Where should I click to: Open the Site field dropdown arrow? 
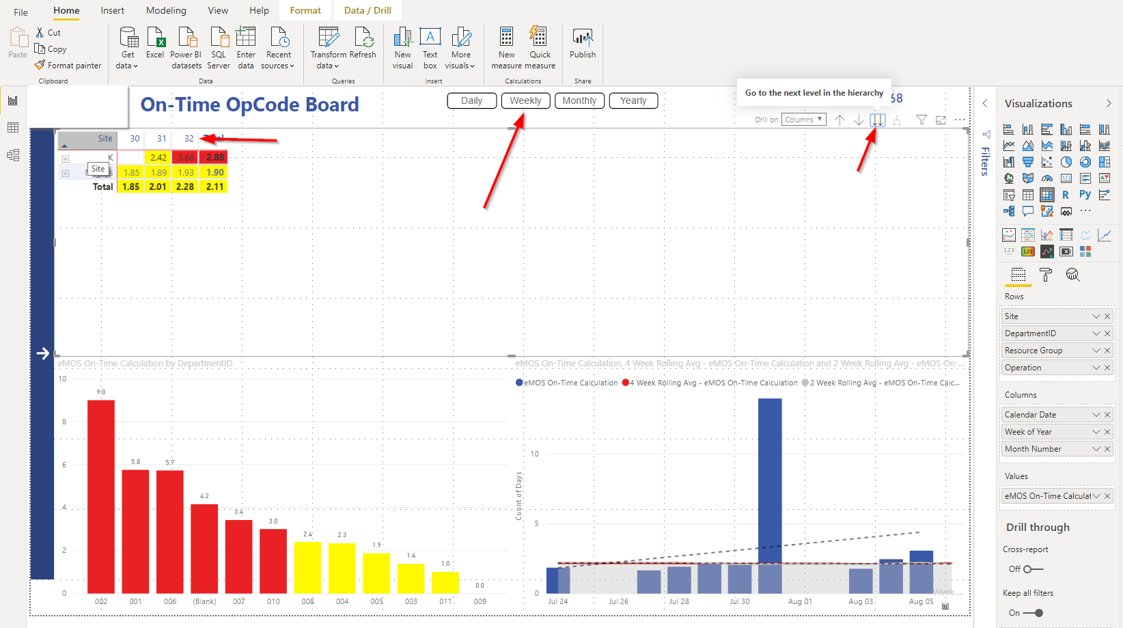click(x=1096, y=316)
